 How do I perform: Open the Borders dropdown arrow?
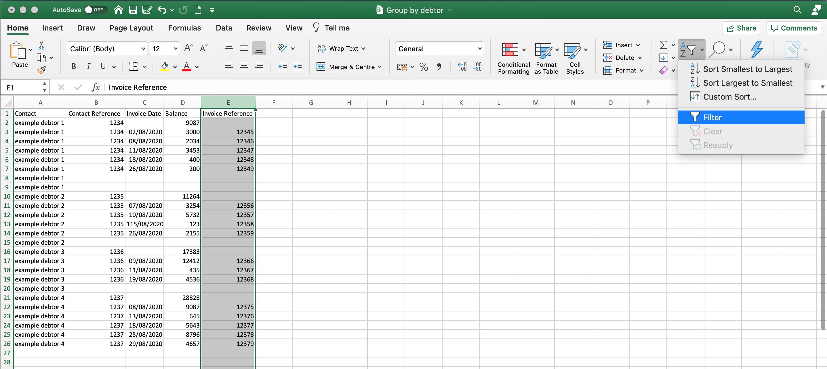coord(144,67)
